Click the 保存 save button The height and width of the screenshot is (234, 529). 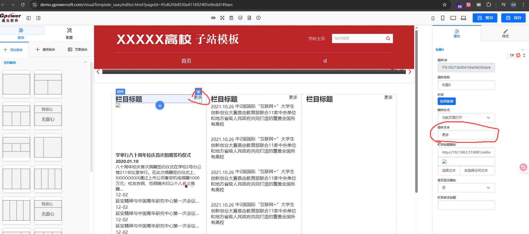coord(513,18)
